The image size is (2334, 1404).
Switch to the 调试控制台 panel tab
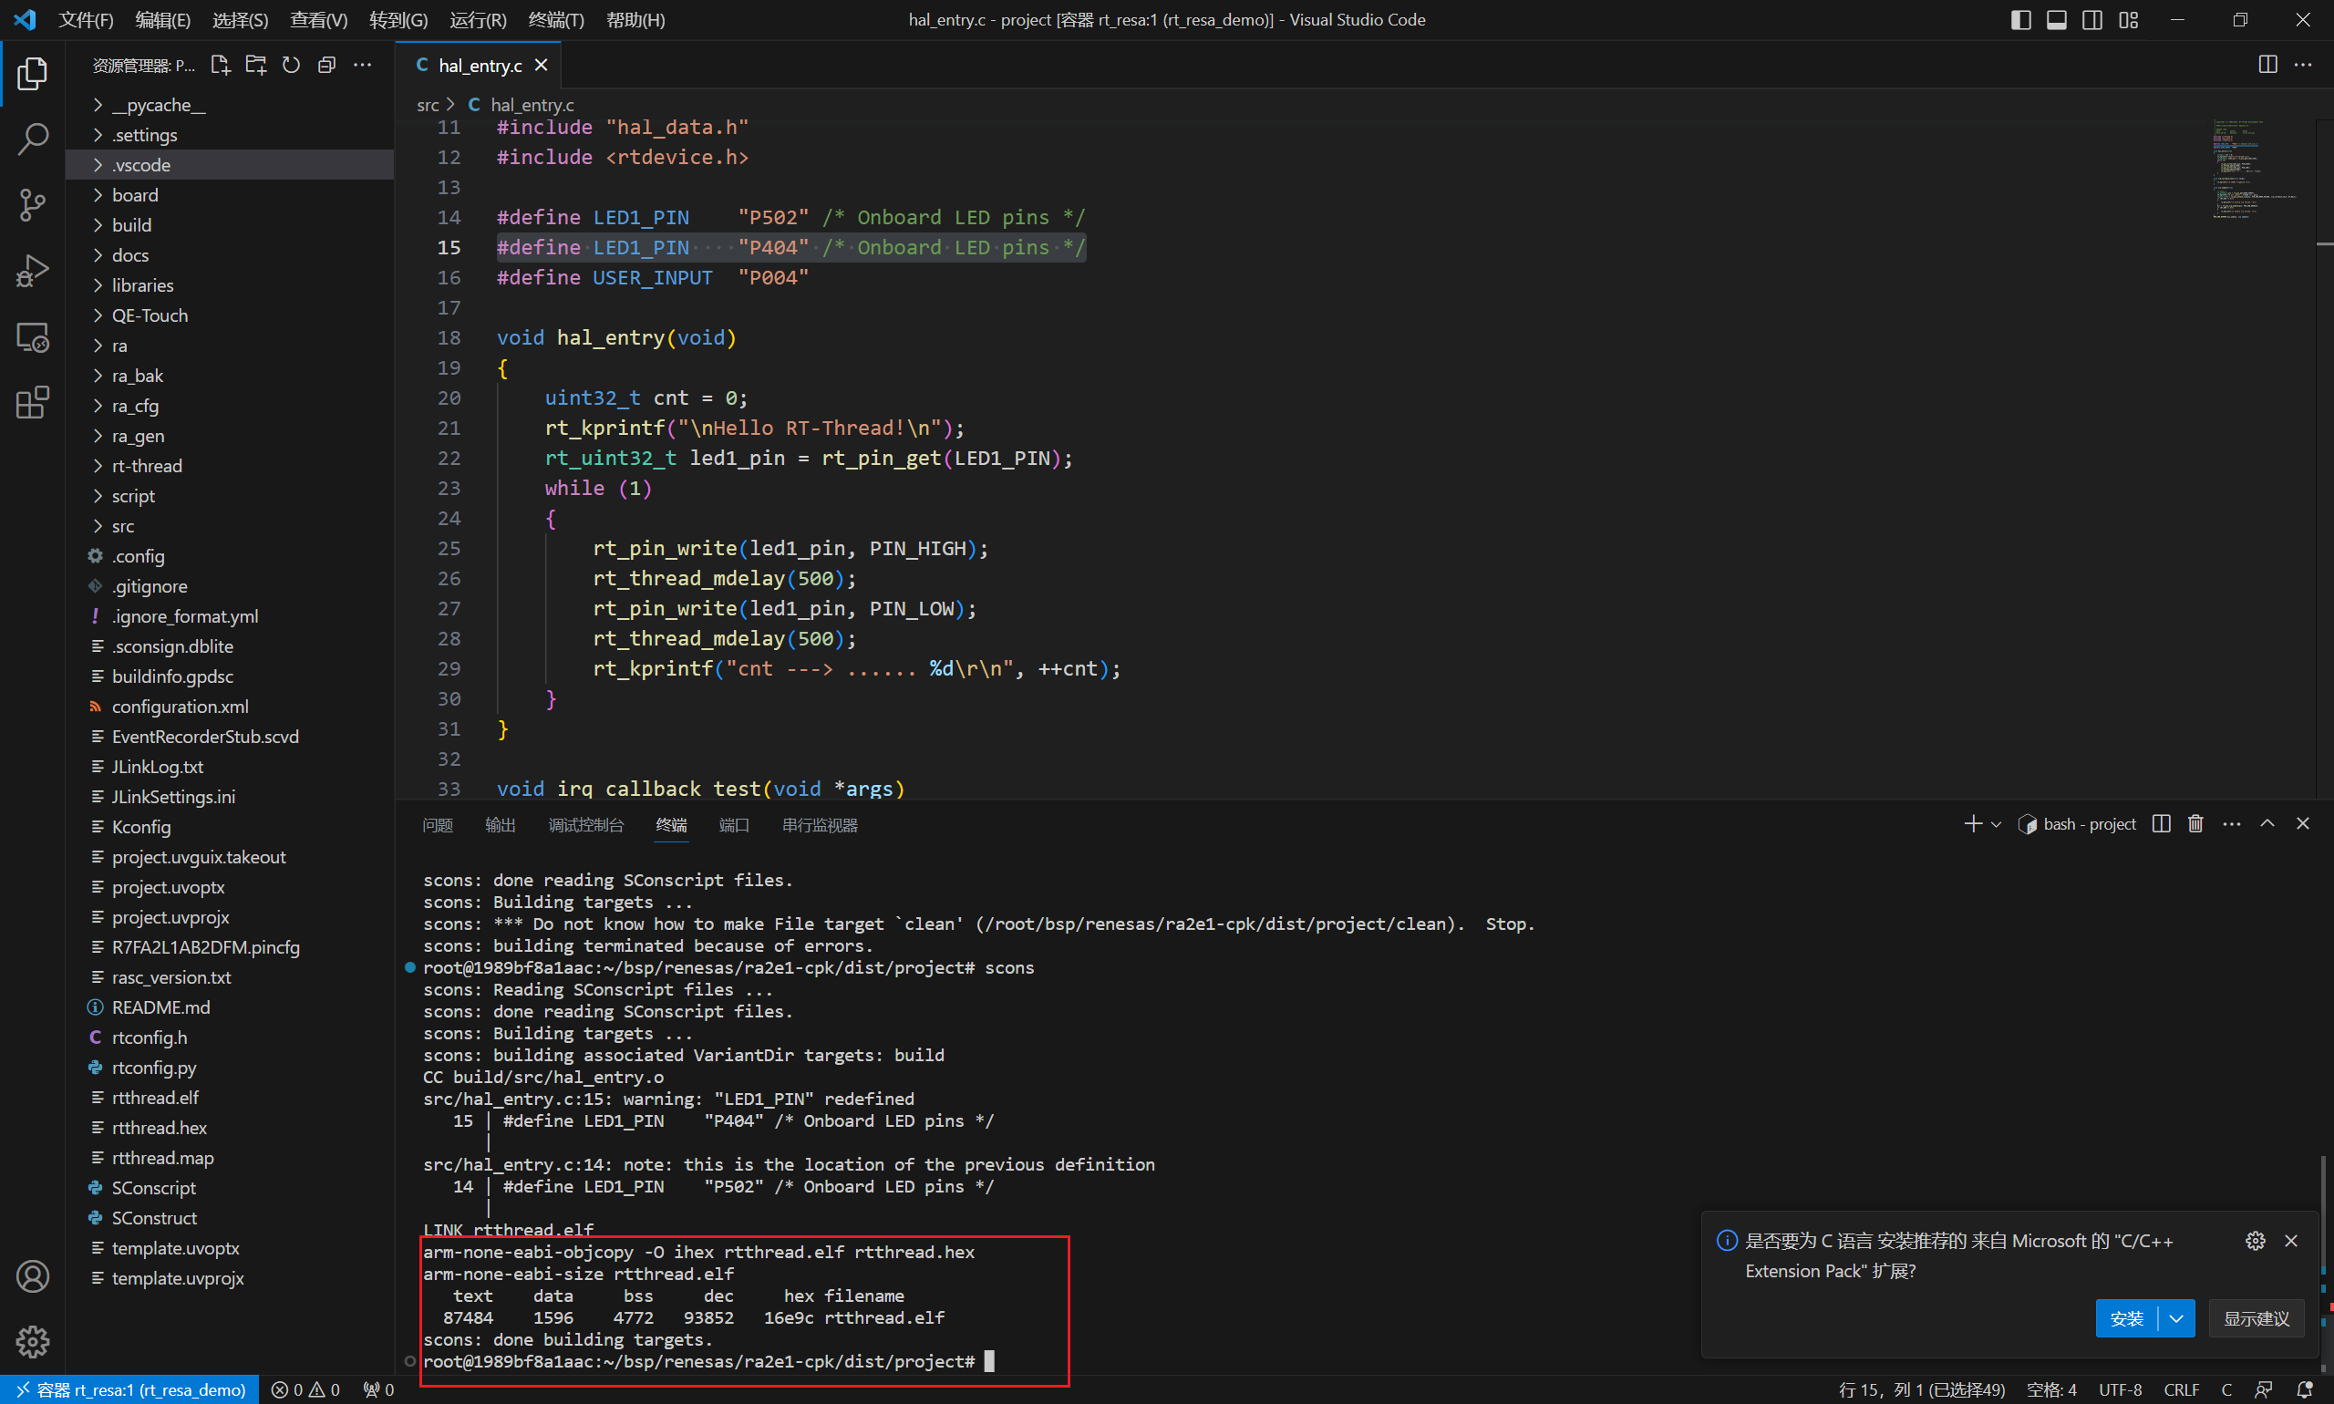pyautogui.click(x=585, y=825)
